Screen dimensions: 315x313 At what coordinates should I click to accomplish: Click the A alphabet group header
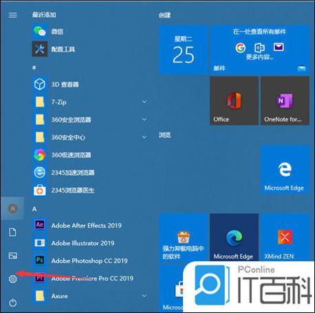34,209
